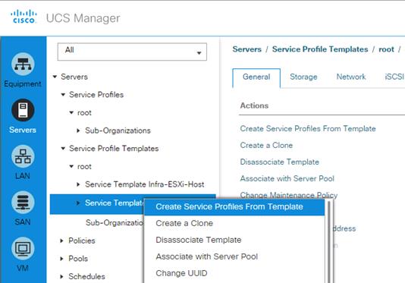Select the Servers sidebar icon
Image resolution: width=405 pixels, height=283 pixels.
23,110
